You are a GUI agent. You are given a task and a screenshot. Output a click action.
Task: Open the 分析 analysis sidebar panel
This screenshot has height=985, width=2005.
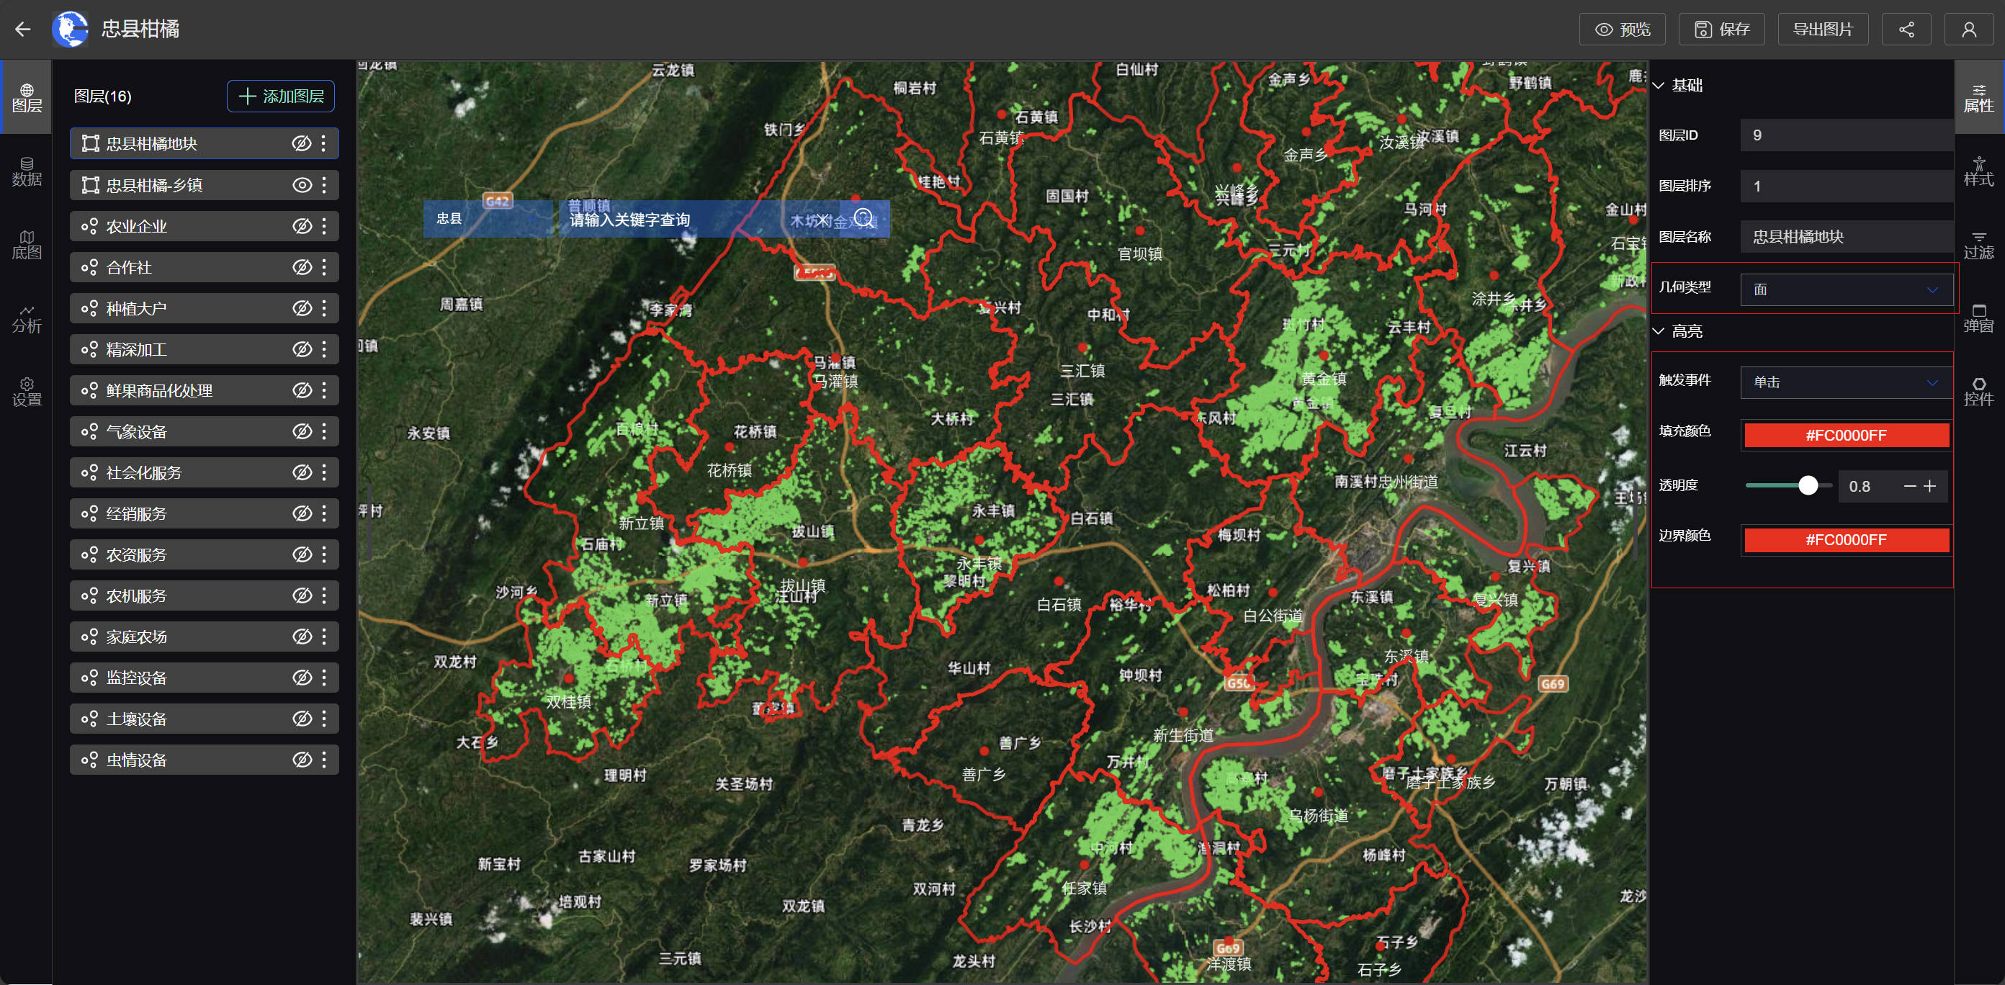(27, 318)
